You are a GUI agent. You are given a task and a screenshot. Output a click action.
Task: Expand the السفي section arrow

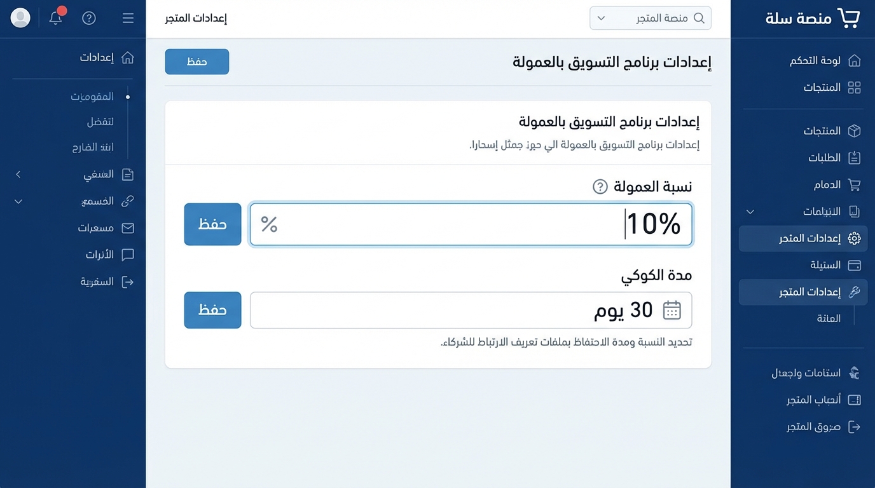click(x=18, y=174)
